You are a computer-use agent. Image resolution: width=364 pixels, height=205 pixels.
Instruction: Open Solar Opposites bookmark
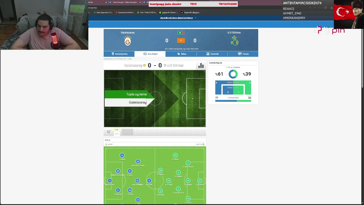103,13
